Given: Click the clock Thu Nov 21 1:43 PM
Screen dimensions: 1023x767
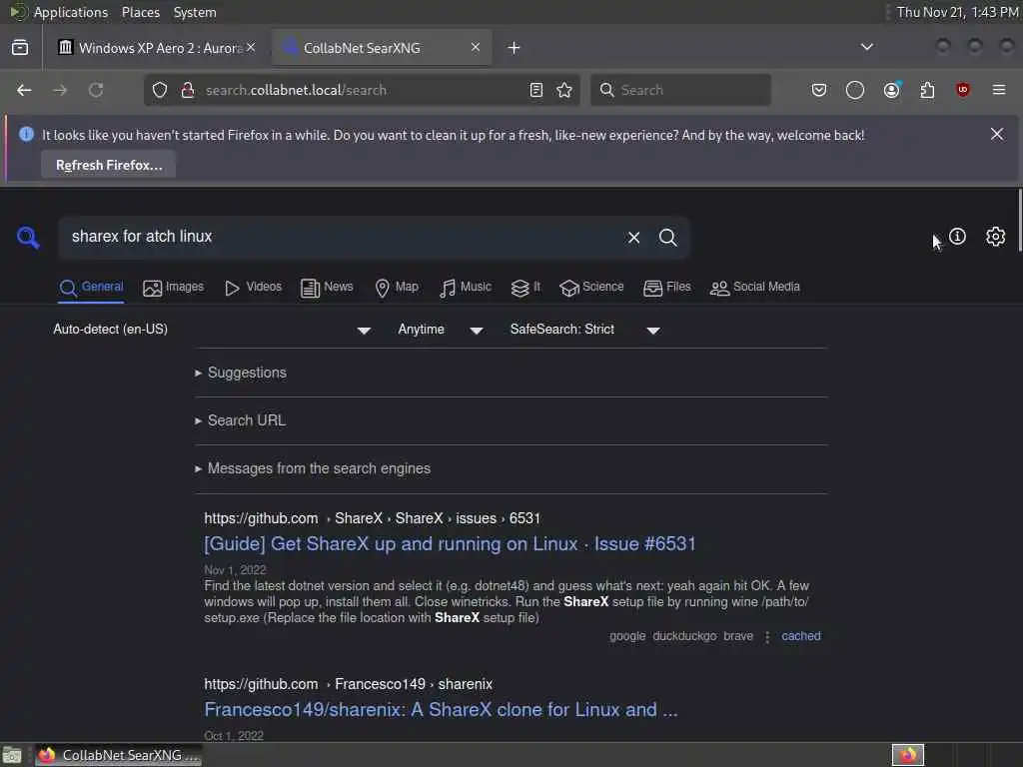Looking at the screenshot, I should click(956, 12).
